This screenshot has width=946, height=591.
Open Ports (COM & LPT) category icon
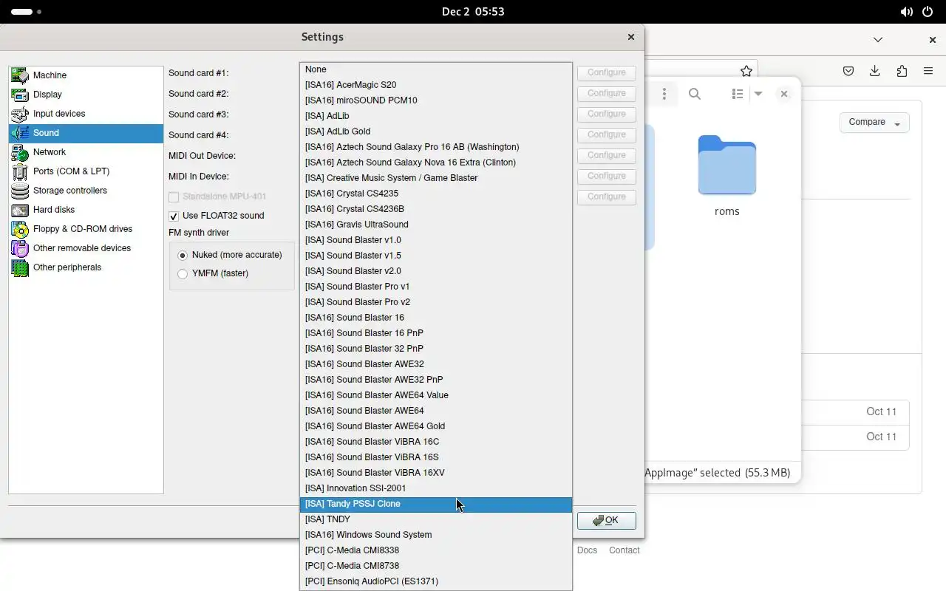pos(20,171)
